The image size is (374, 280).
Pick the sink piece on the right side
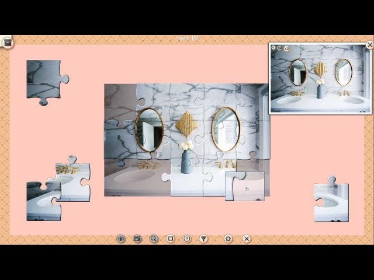click(331, 201)
